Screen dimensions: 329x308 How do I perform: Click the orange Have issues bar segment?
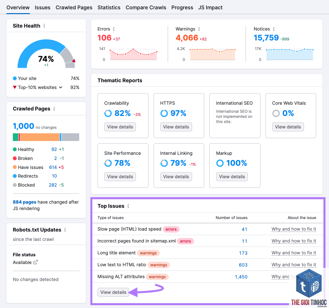click(x=40, y=137)
